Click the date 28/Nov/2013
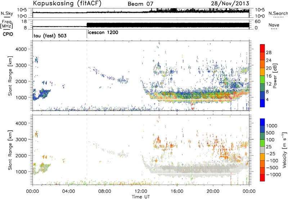Image resolution: width=288 pixels, height=199 pixels. 230,3
